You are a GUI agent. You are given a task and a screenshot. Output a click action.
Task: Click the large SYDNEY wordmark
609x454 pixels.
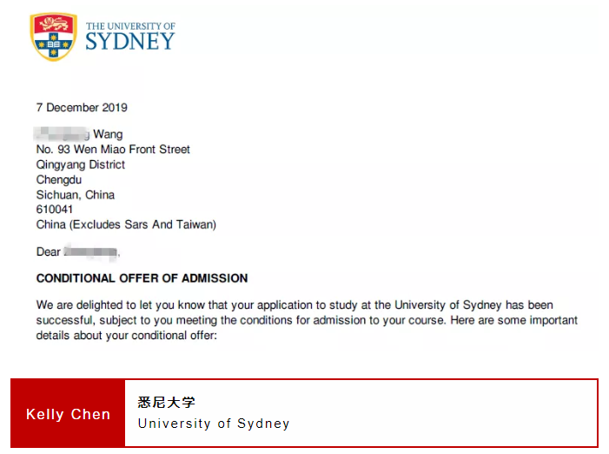[x=130, y=42]
